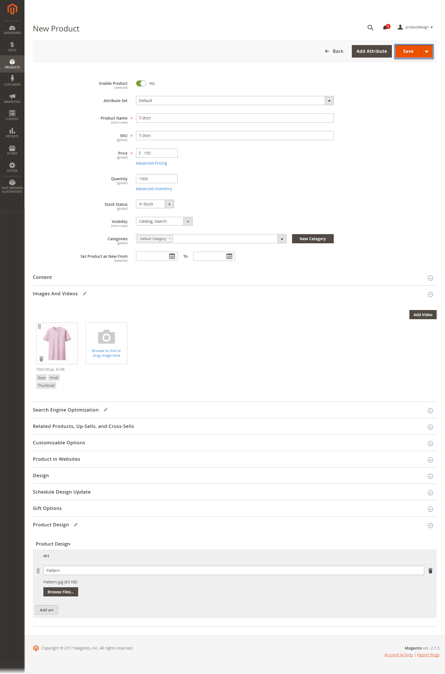Open the Customers sidebar menu
Image resolution: width=445 pixels, height=674 pixels.
click(x=12, y=81)
